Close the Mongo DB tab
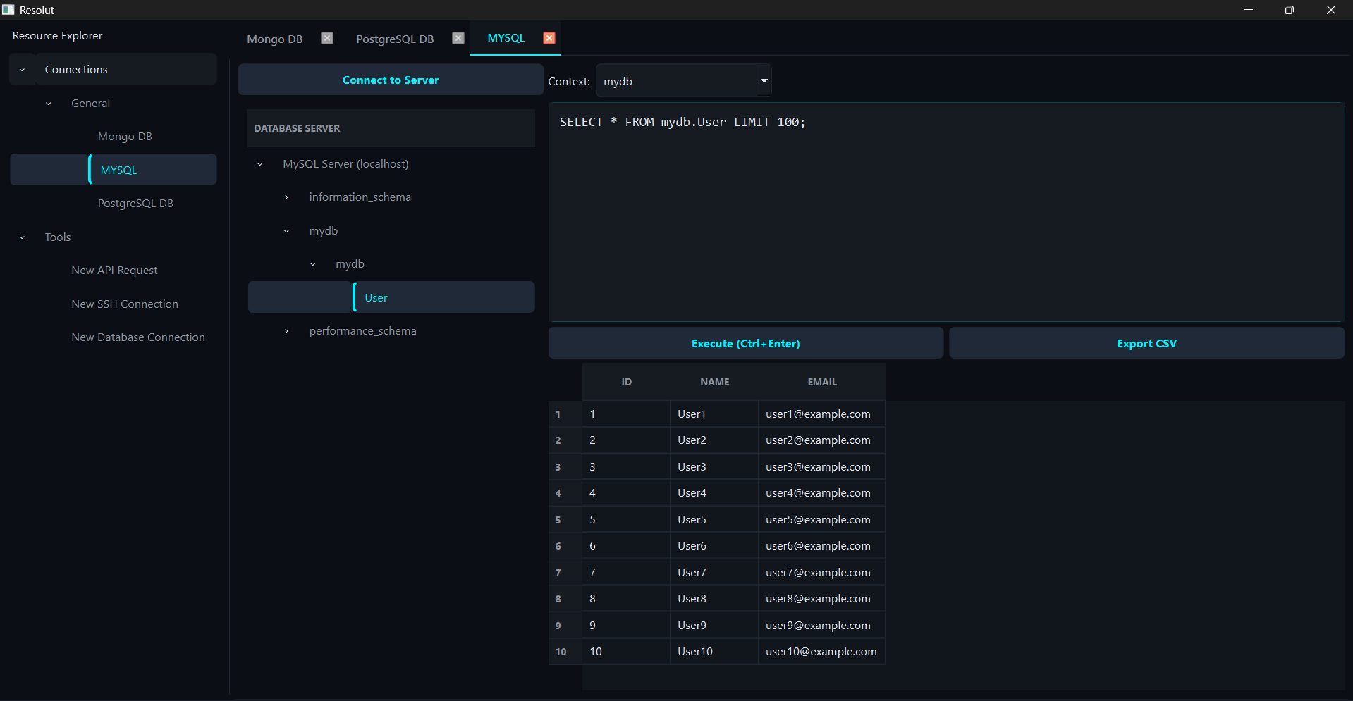 326,38
